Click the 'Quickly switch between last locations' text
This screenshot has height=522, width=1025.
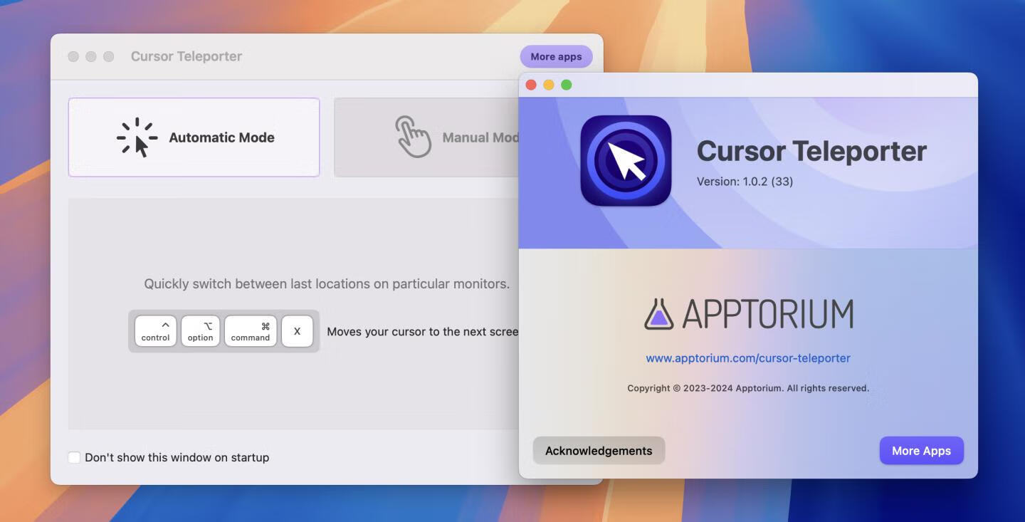point(327,284)
